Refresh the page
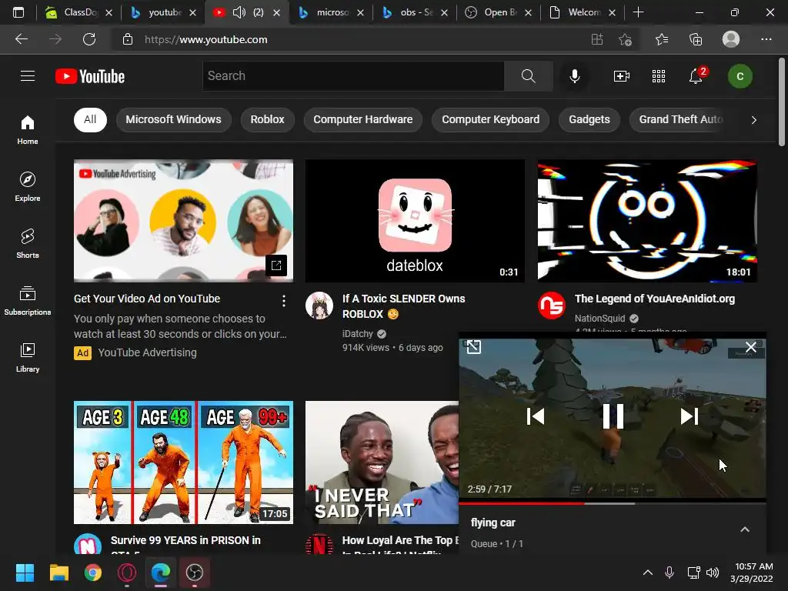This screenshot has width=788, height=591. [x=89, y=39]
